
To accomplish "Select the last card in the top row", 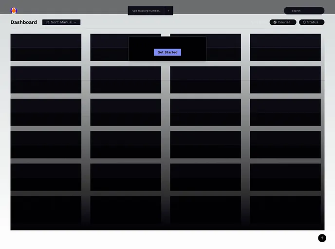I will click(x=285, y=47).
